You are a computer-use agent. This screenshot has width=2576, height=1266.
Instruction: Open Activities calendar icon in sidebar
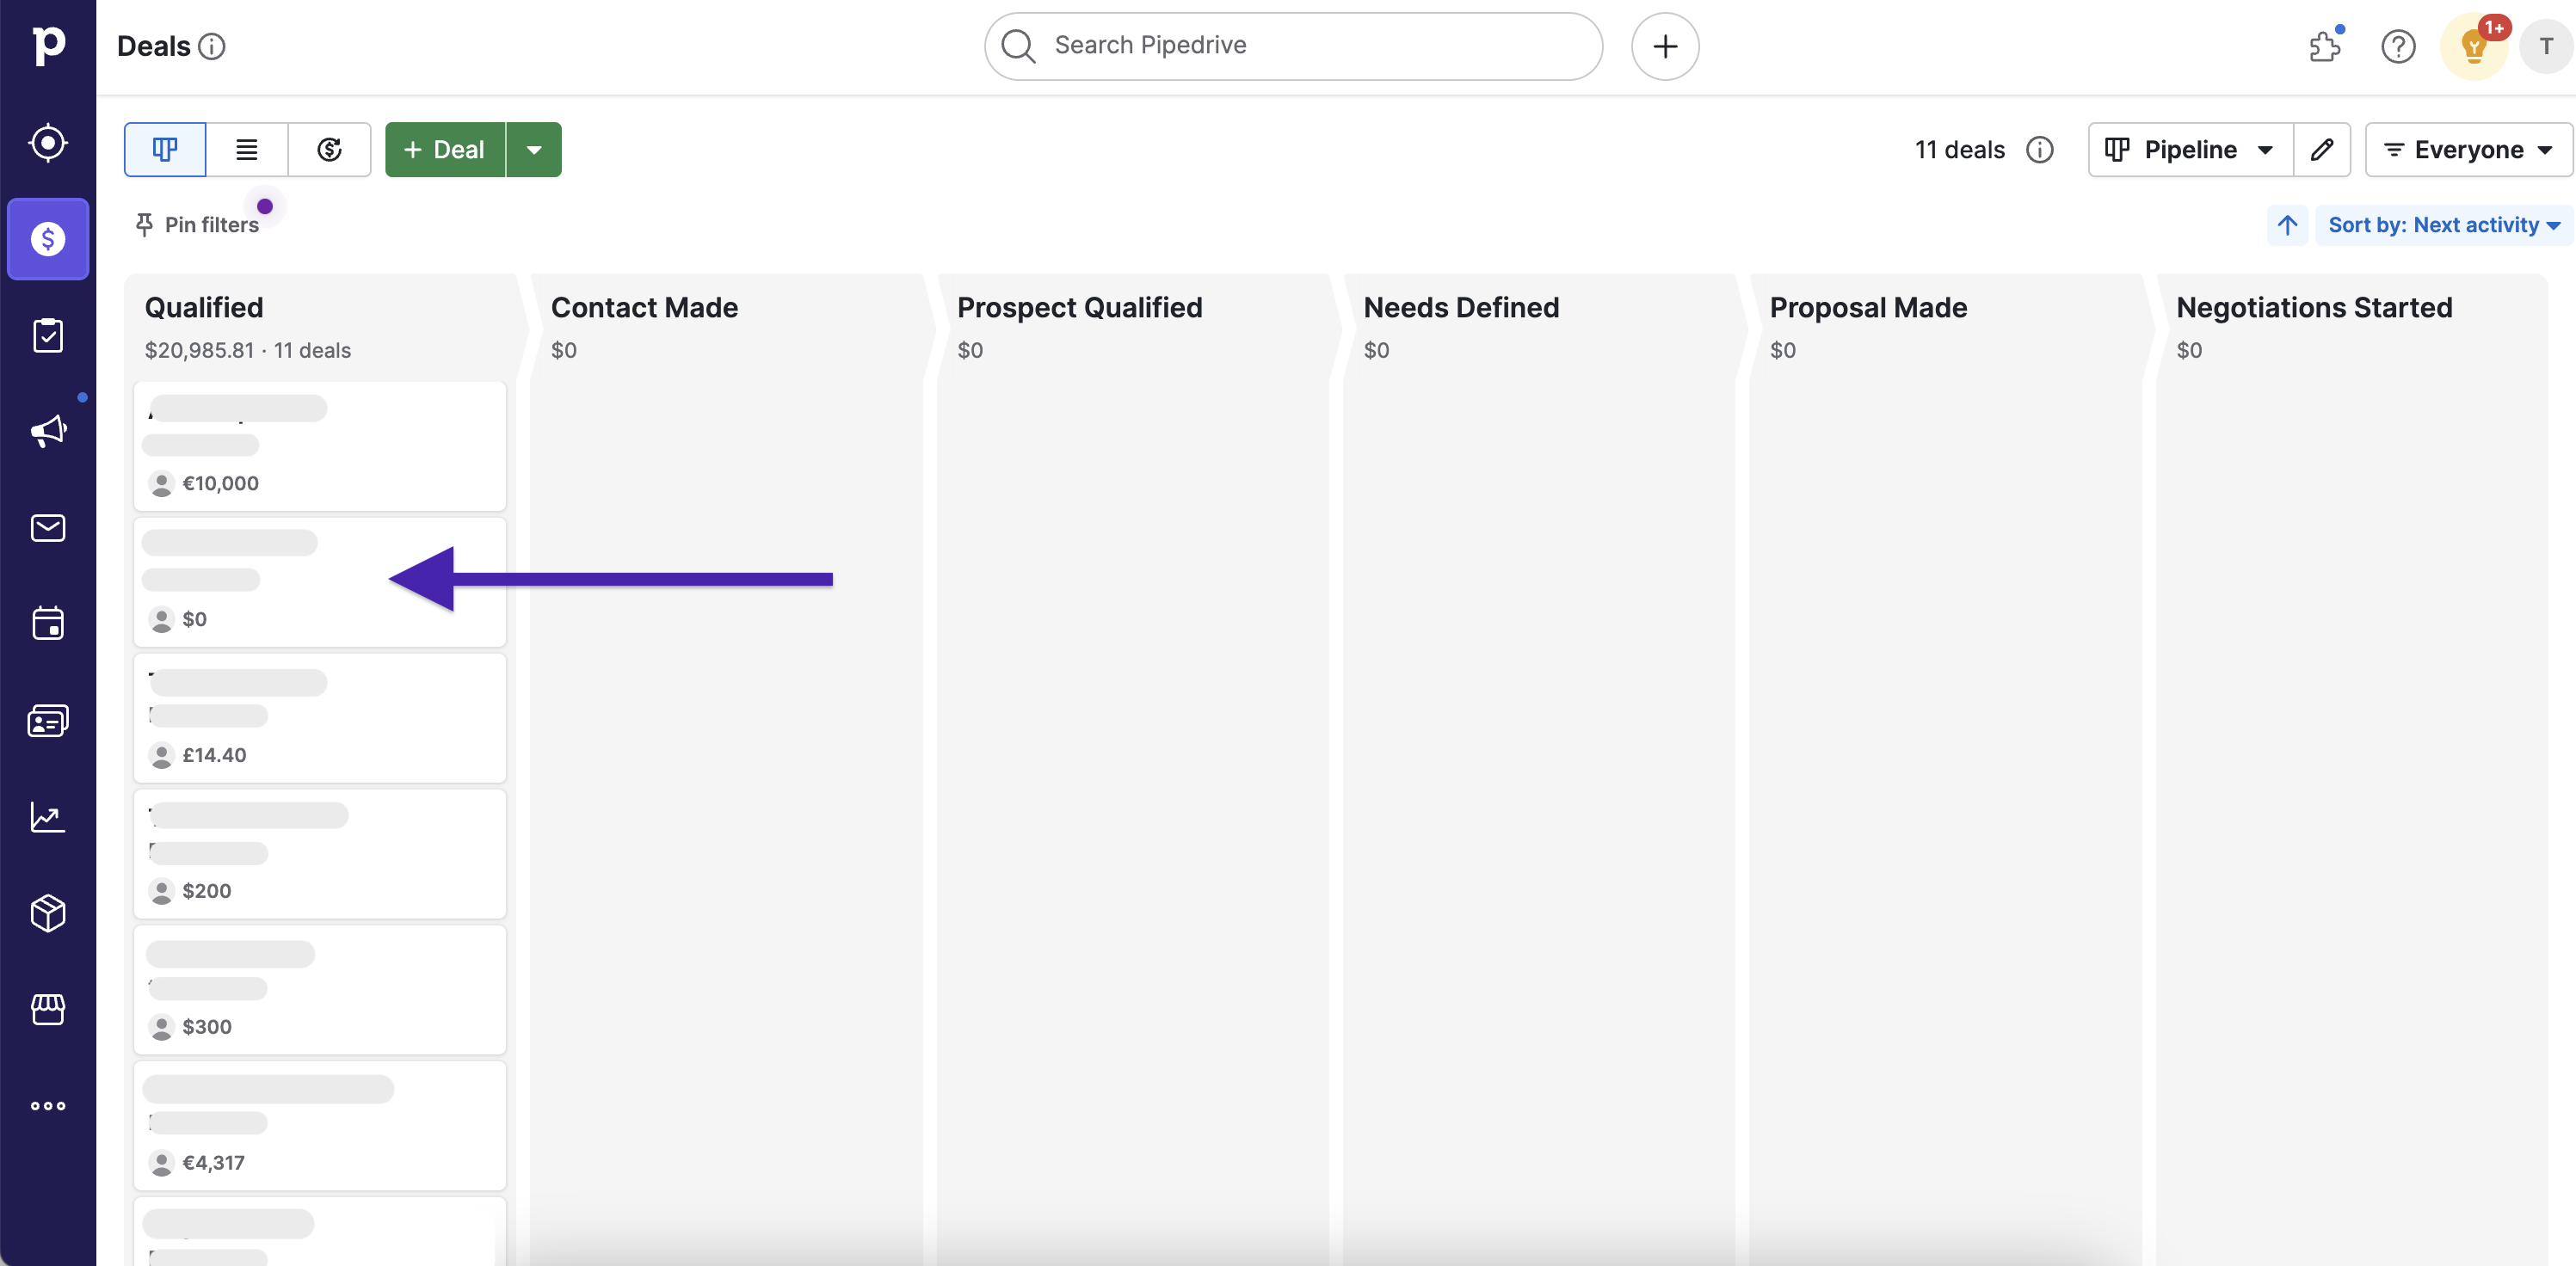pos(48,623)
